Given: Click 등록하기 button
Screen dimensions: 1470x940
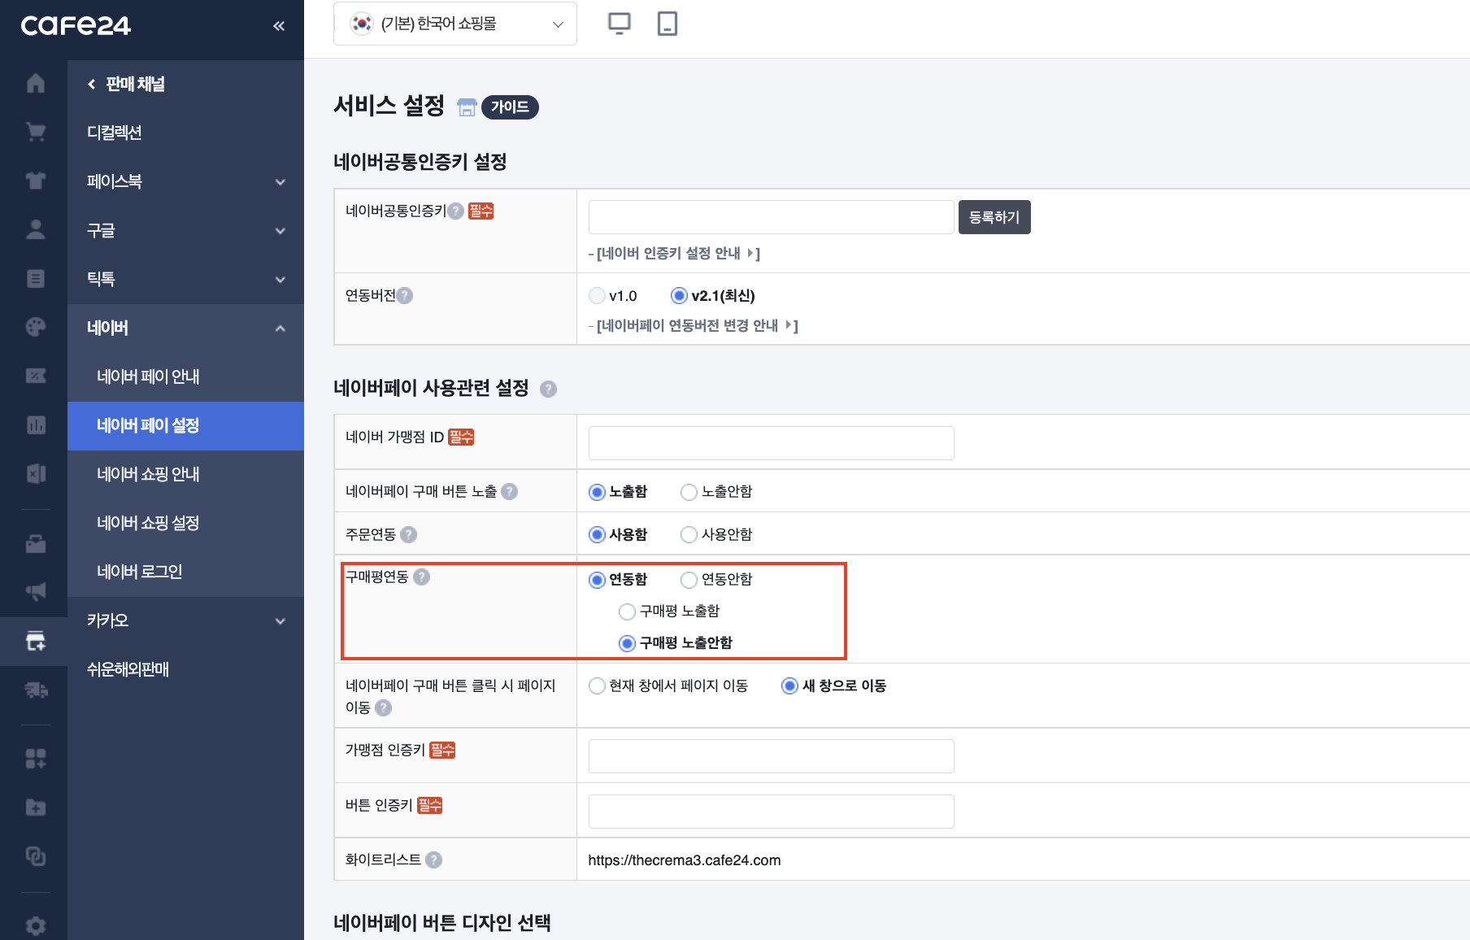Looking at the screenshot, I should click(994, 217).
